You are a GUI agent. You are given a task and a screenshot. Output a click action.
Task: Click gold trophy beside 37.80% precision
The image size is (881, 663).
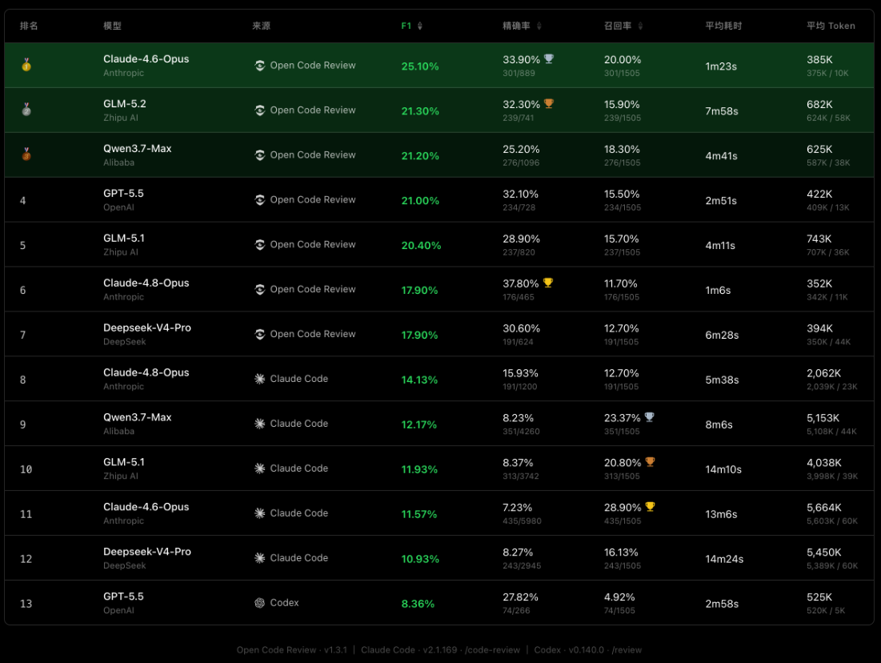[548, 283]
